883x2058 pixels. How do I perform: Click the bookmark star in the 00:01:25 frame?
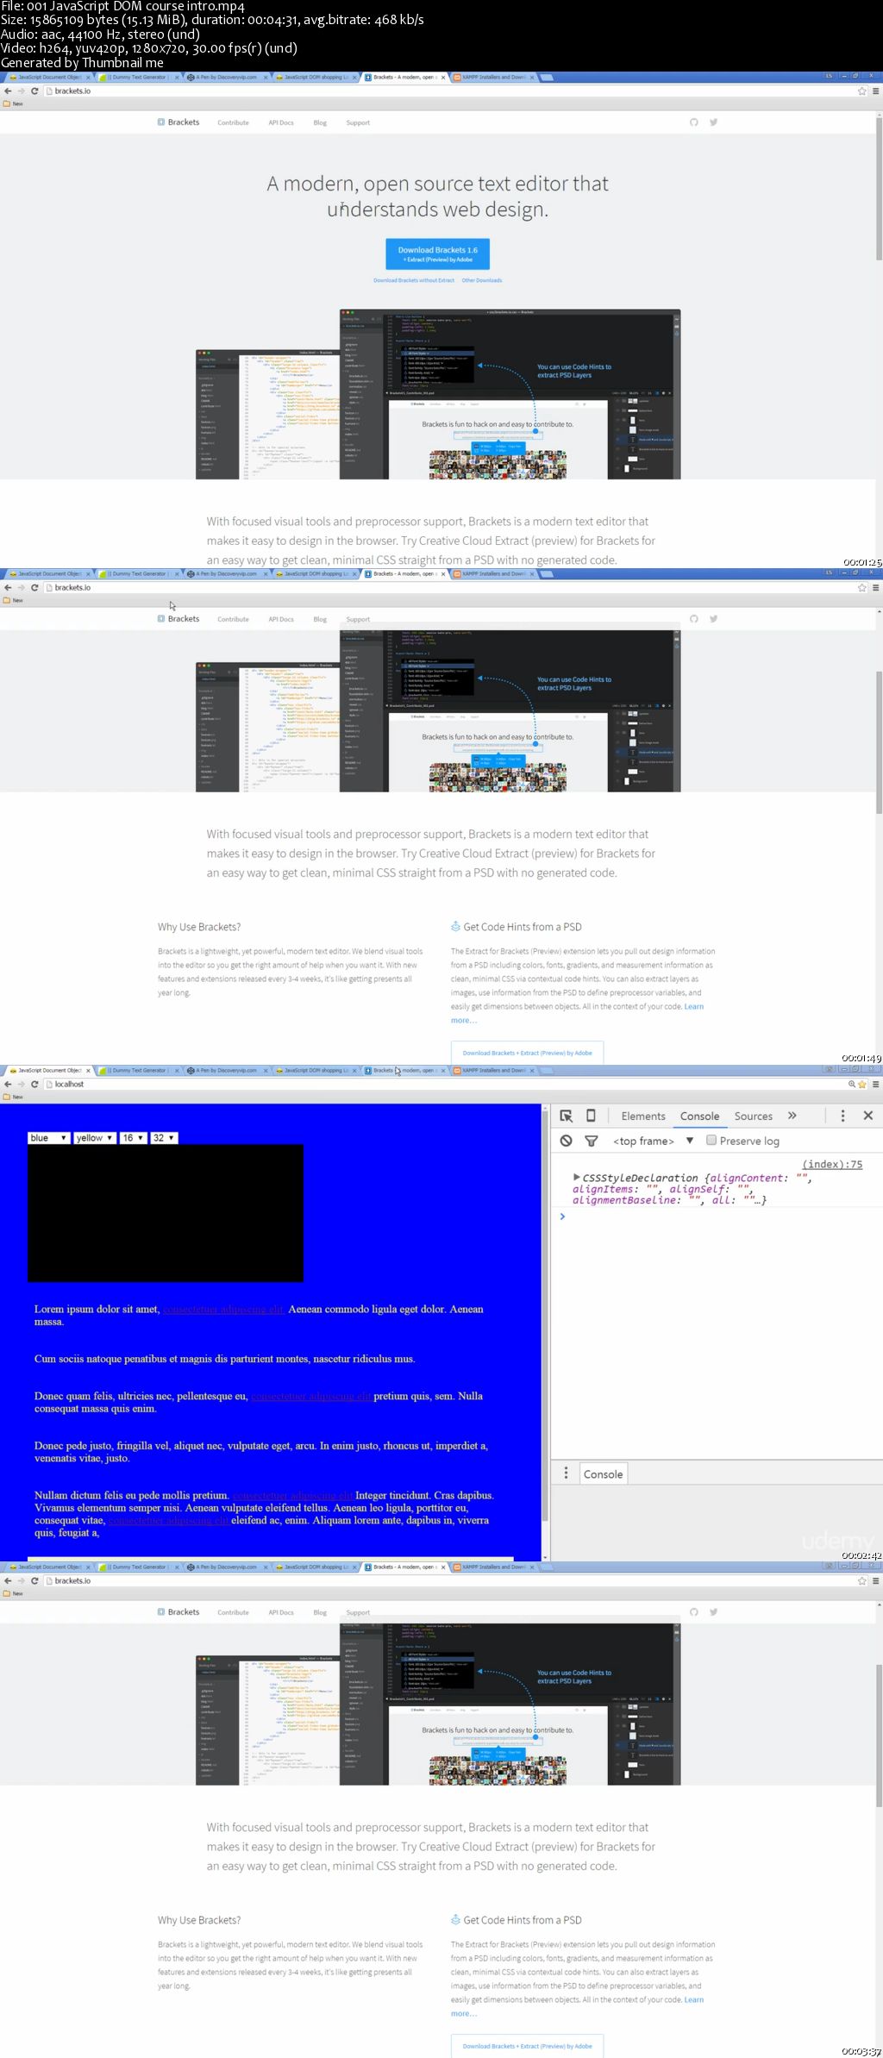point(861,91)
